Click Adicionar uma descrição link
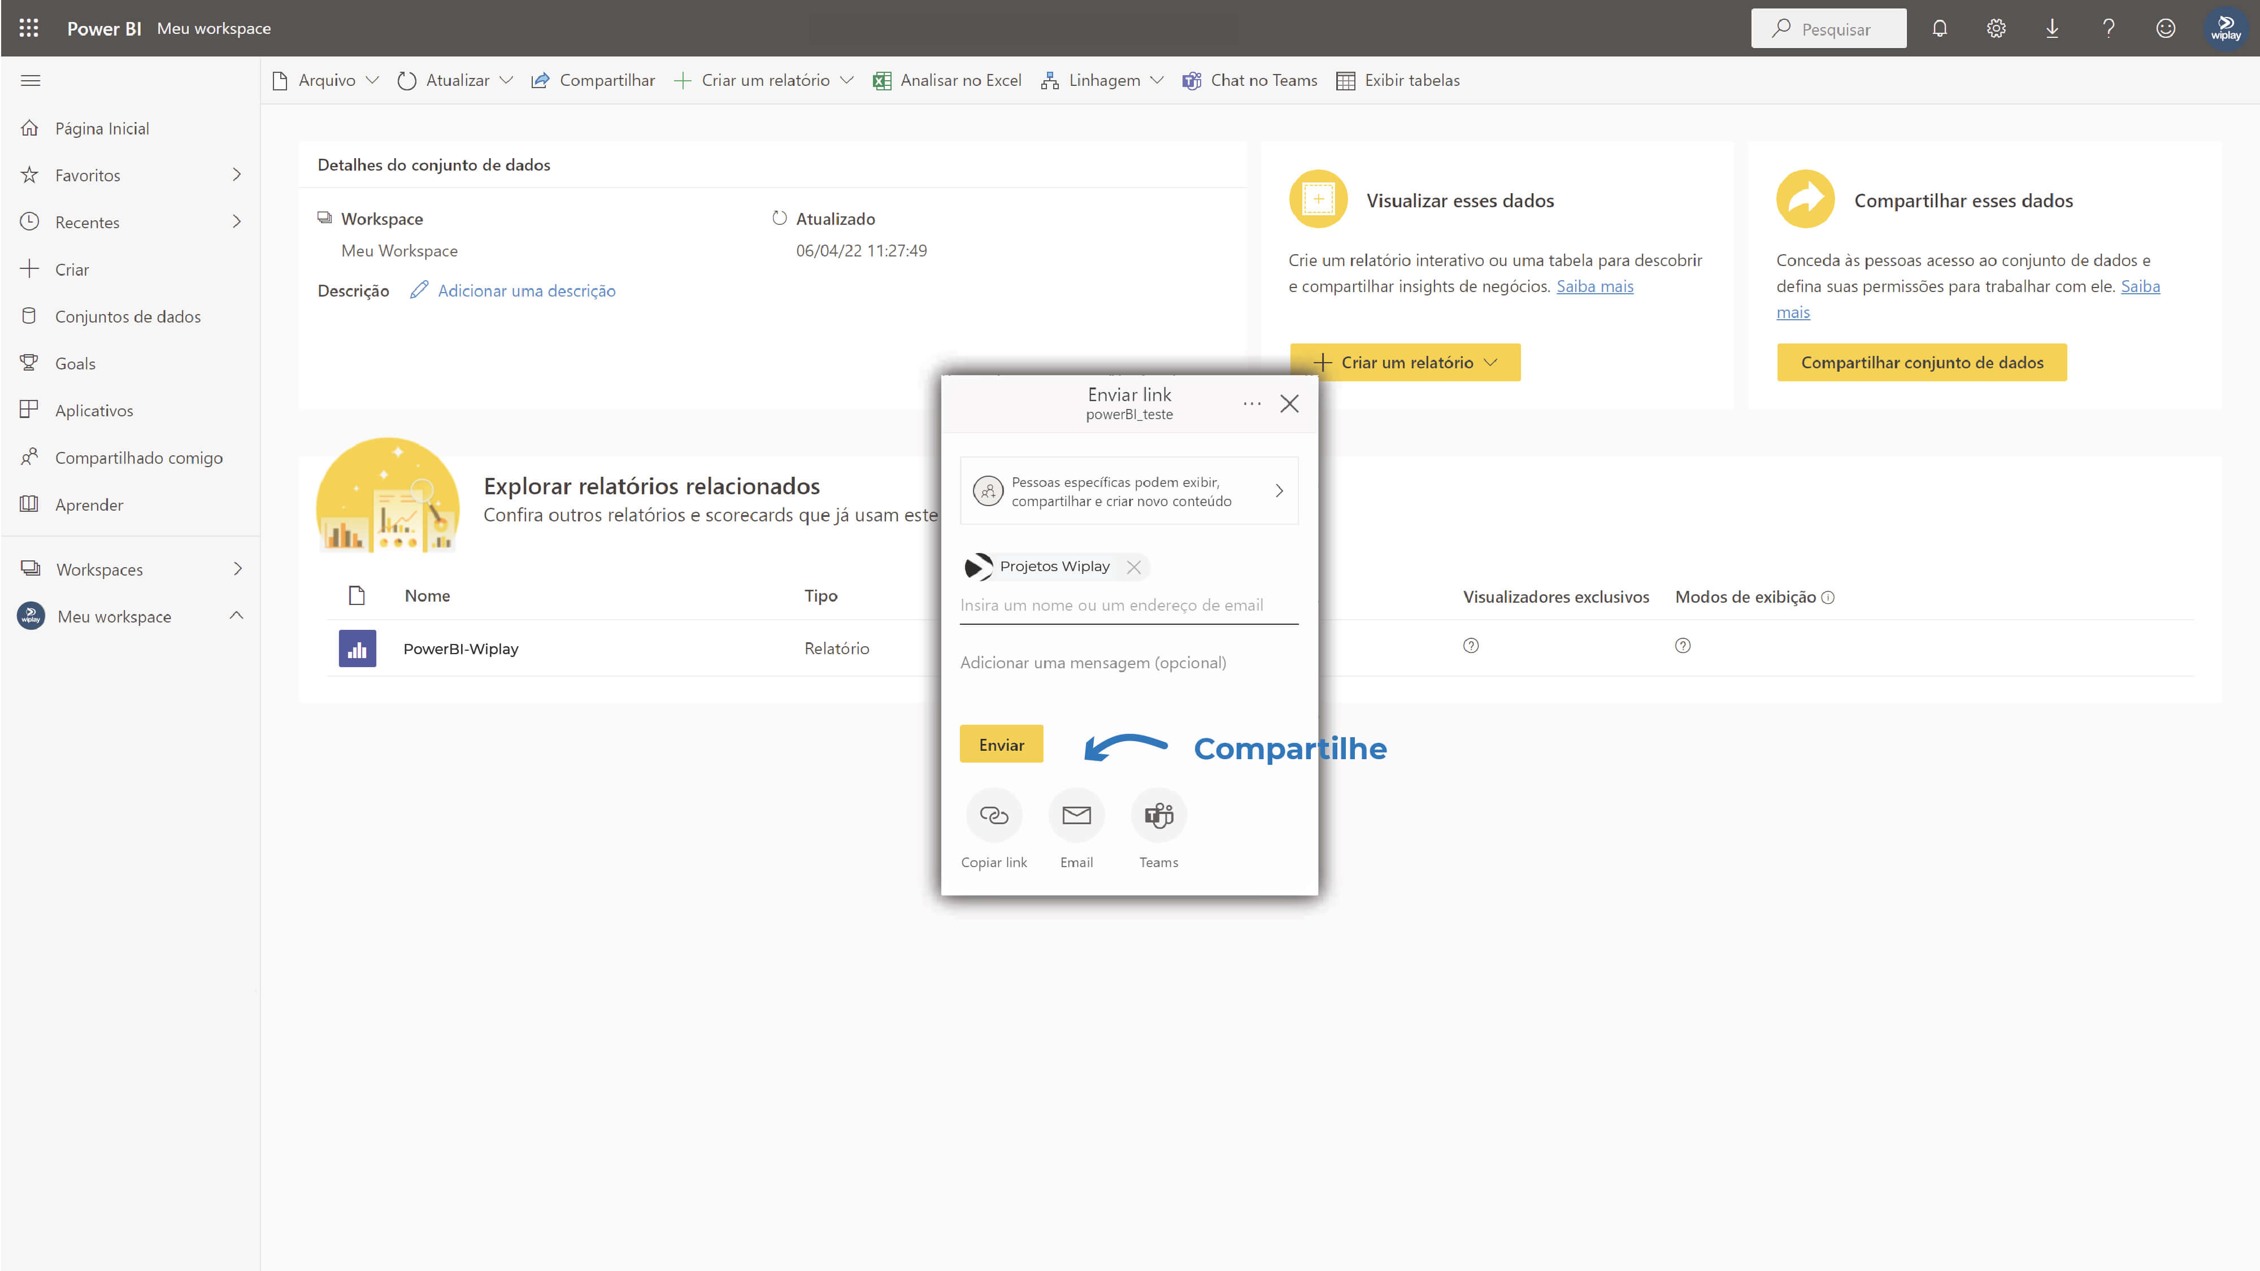The image size is (2260, 1271). (527, 291)
